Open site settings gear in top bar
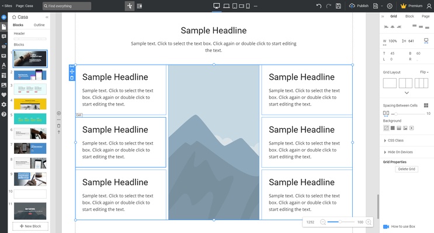Viewport: 434px width, 233px height. pyautogui.click(x=390, y=6)
